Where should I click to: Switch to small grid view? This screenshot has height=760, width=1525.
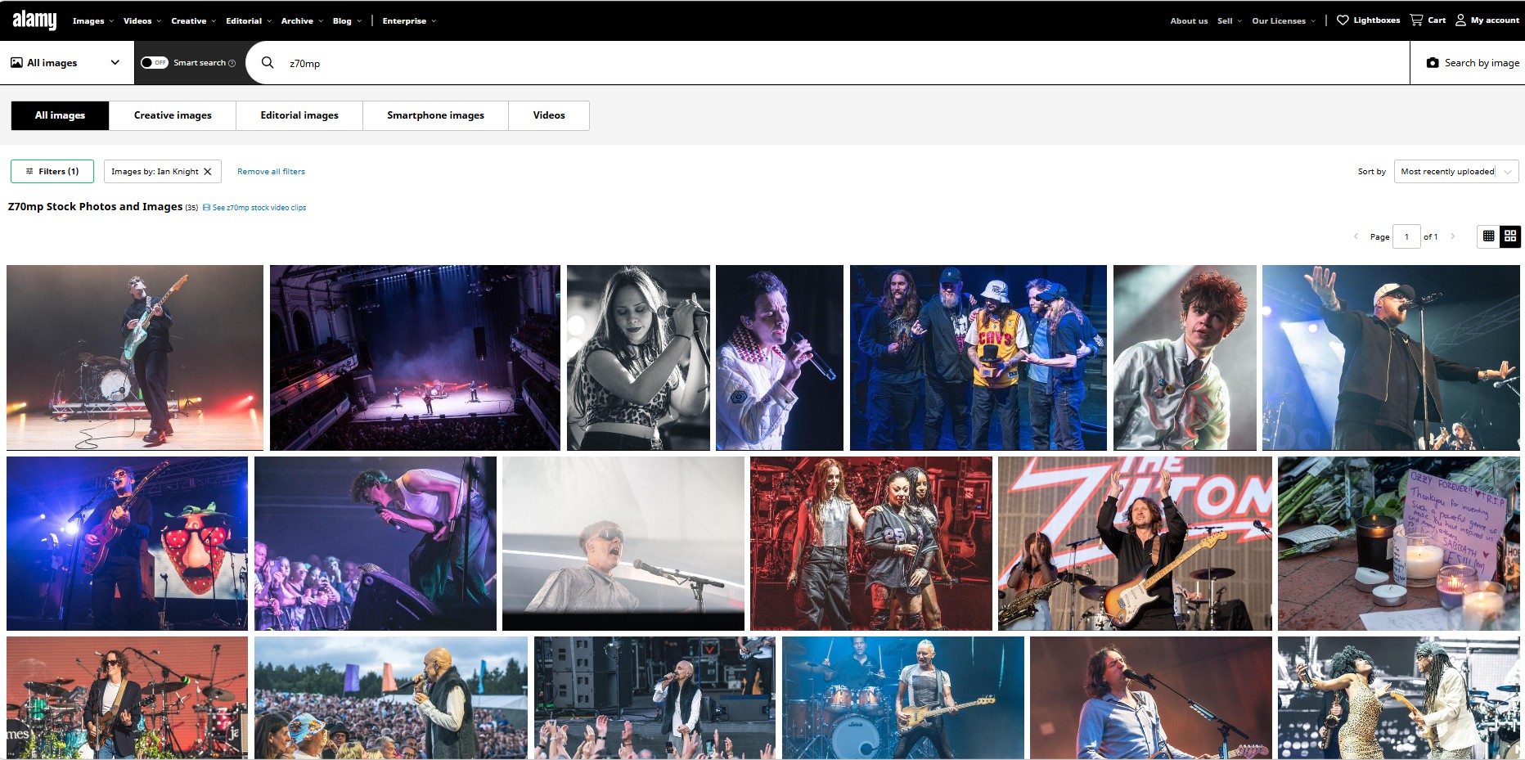(x=1488, y=236)
